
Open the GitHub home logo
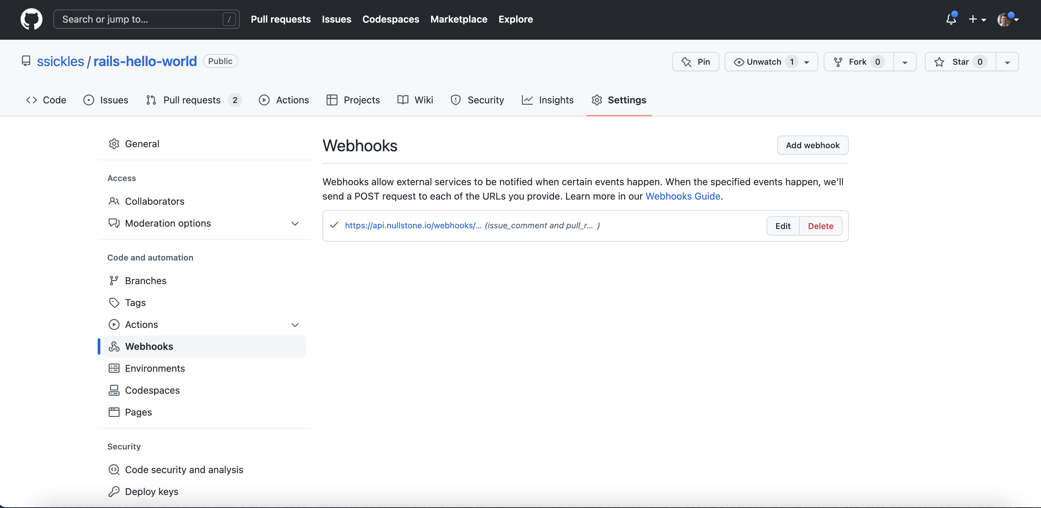click(x=32, y=19)
